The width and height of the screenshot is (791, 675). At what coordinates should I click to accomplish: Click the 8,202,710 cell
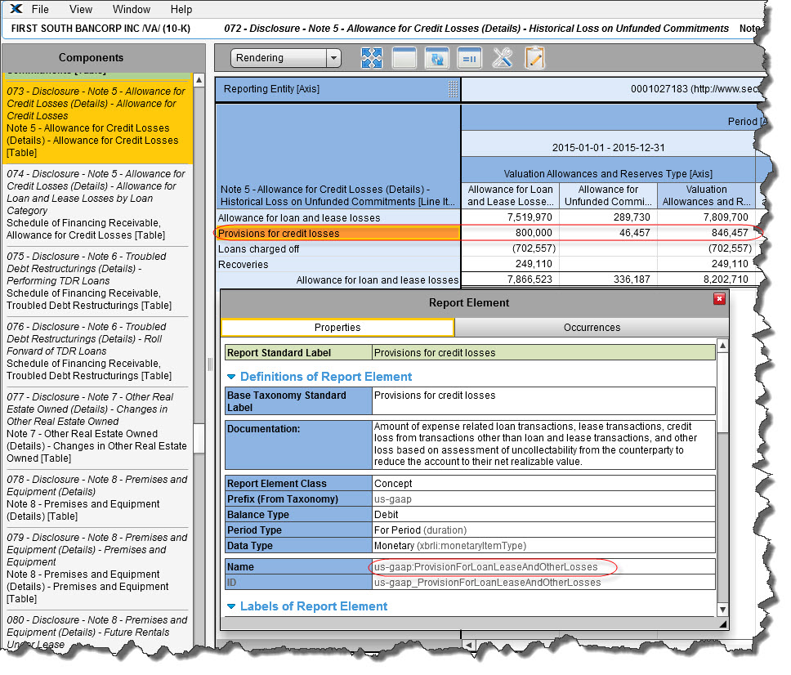coord(706,279)
